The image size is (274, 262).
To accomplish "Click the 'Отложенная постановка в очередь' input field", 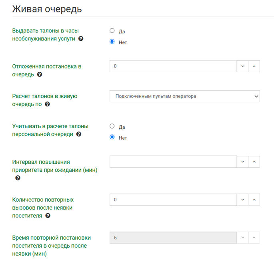I will point(173,66).
